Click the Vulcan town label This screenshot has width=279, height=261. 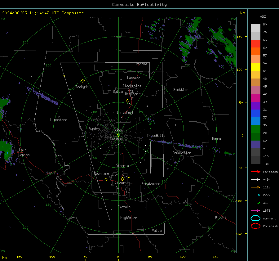tap(158, 231)
